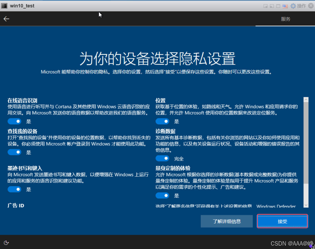The width and height of the screenshot is (315, 249).
Task: Click the settings list scrollbar thumb
Action: 306,143
